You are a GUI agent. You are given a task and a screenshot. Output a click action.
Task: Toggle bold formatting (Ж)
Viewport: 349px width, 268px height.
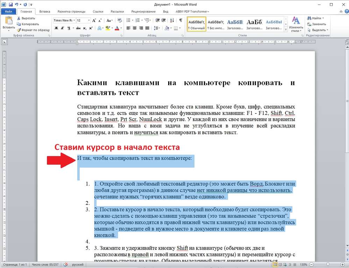point(56,28)
